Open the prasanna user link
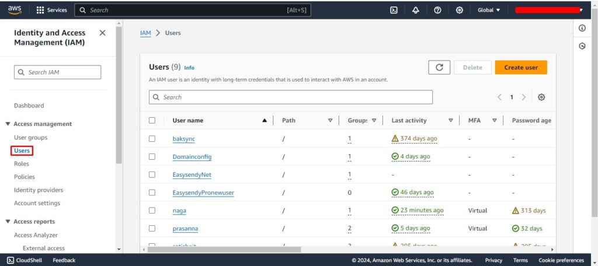The height and width of the screenshot is (266, 598). click(185, 229)
